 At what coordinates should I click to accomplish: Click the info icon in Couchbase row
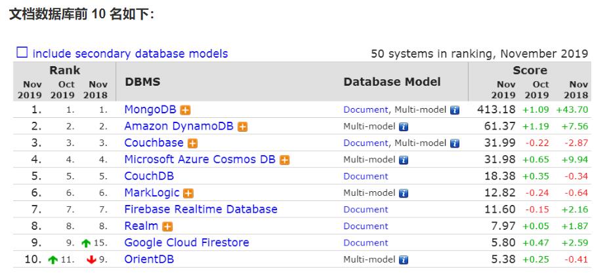click(455, 143)
